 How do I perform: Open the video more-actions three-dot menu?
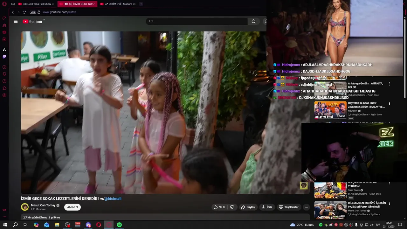[306, 207]
